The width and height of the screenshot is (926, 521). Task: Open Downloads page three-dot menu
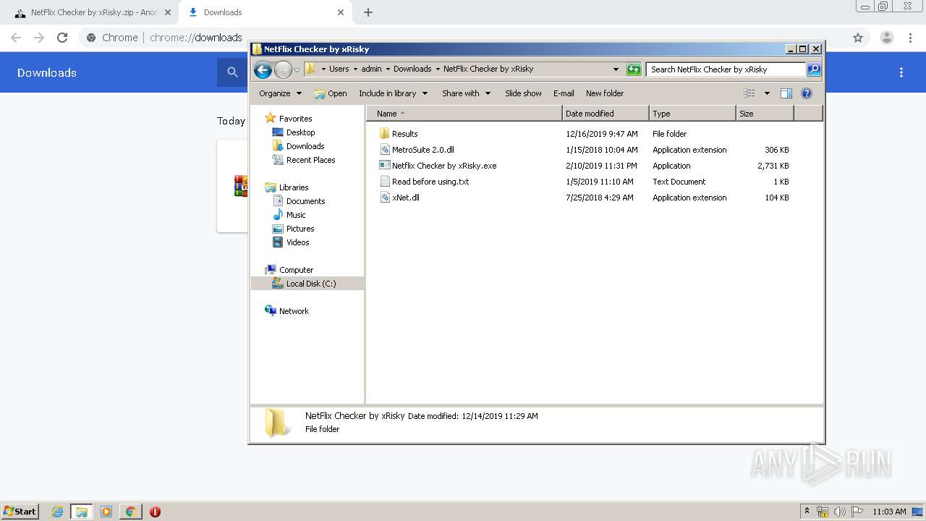coord(901,72)
